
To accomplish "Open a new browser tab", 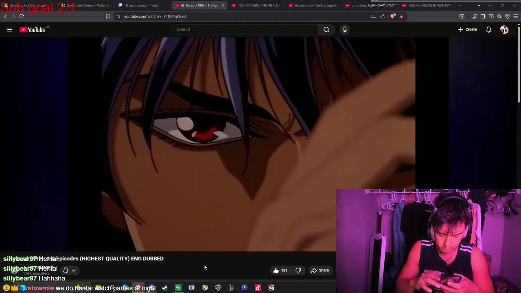I will pos(460,5).
